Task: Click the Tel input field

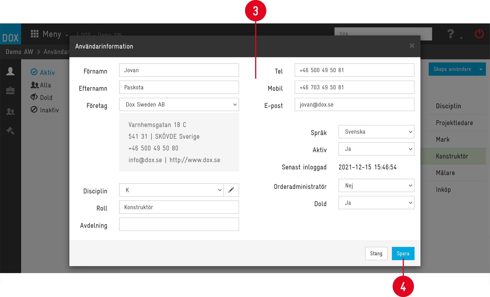Action: 355,70
